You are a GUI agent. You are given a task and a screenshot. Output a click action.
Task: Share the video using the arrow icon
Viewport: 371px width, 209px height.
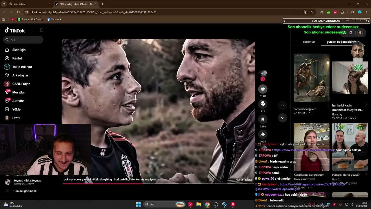(263, 134)
